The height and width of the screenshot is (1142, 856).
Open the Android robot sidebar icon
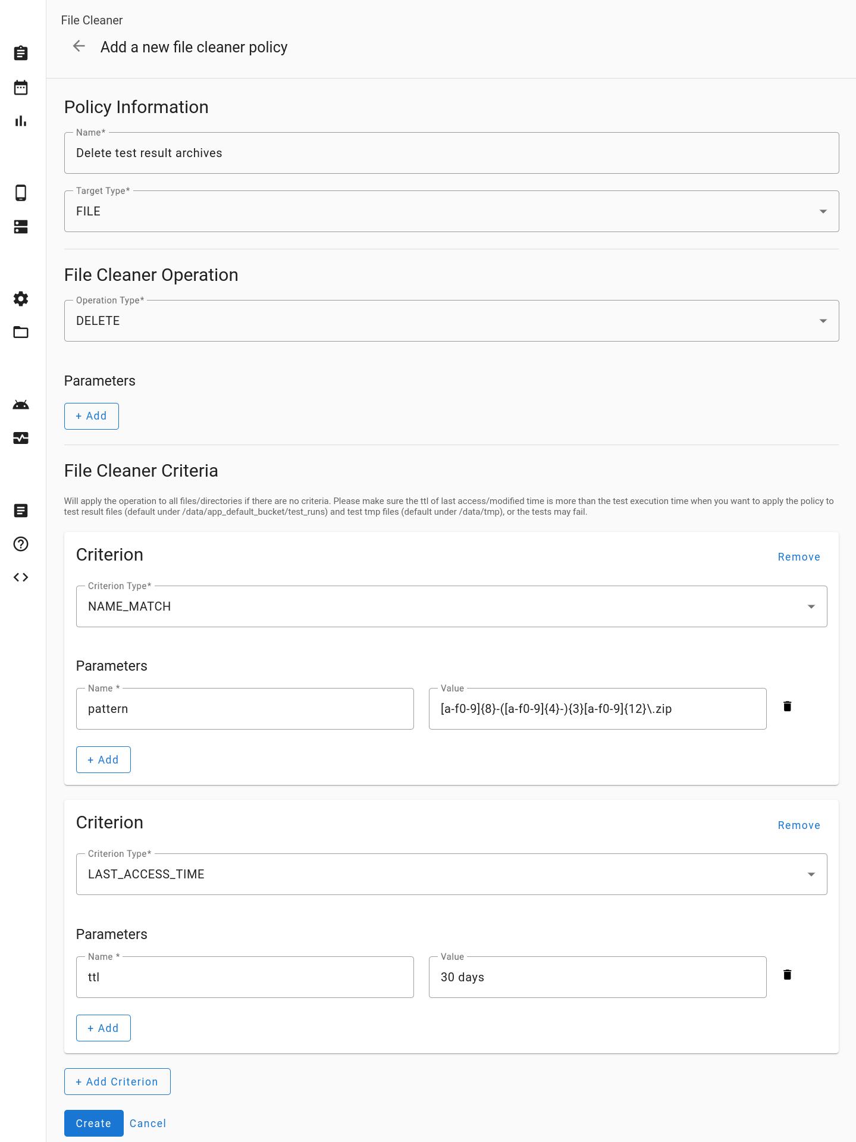21,405
